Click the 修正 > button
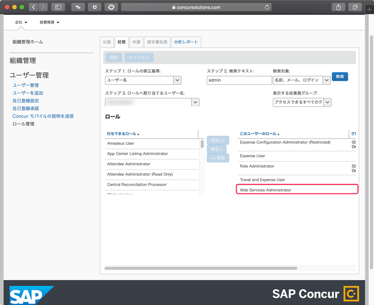Viewport: 374px width, 305px height. click(216, 149)
